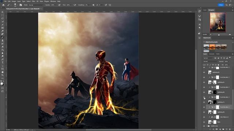This screenshot has height=131, width=234.
Task: Lock layer position icon
Action: tap(213, 65)
